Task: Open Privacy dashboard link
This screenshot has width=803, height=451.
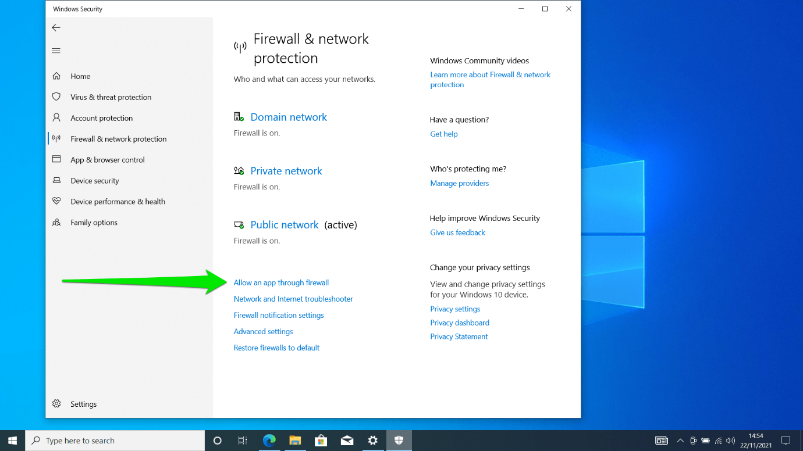Action: pos(460,323)
